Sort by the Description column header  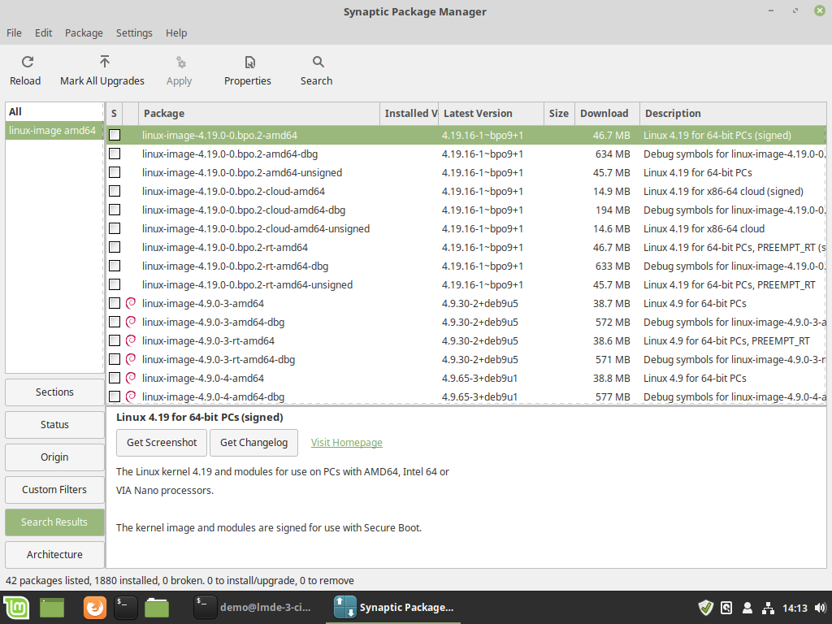734,114
